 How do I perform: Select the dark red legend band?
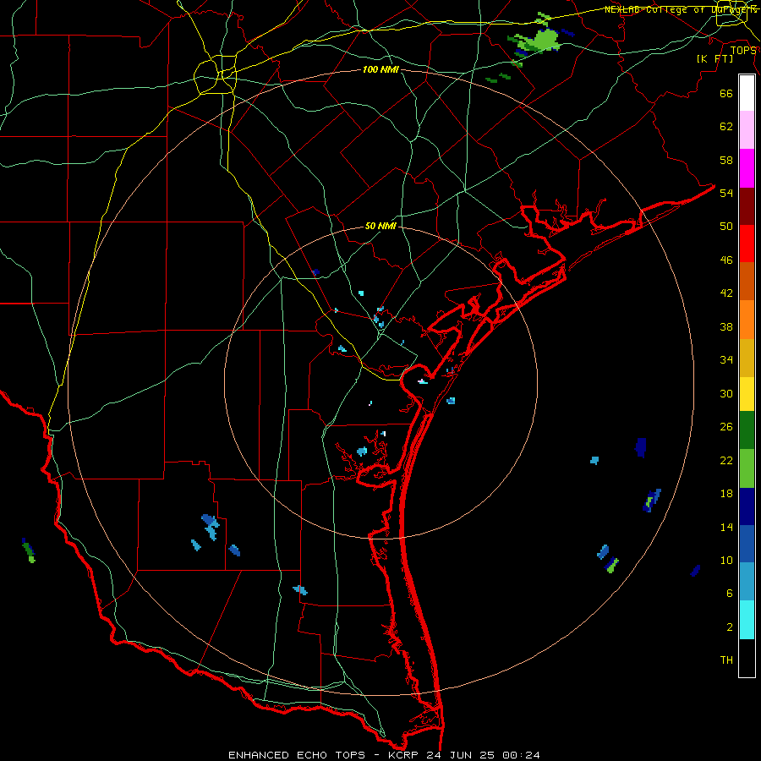(x=747, y=205)
